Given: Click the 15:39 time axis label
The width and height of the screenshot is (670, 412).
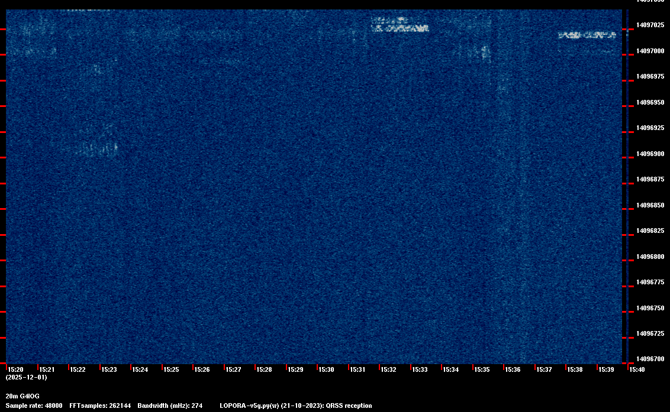Looking at the screenshot, I should tap(606, 369).
